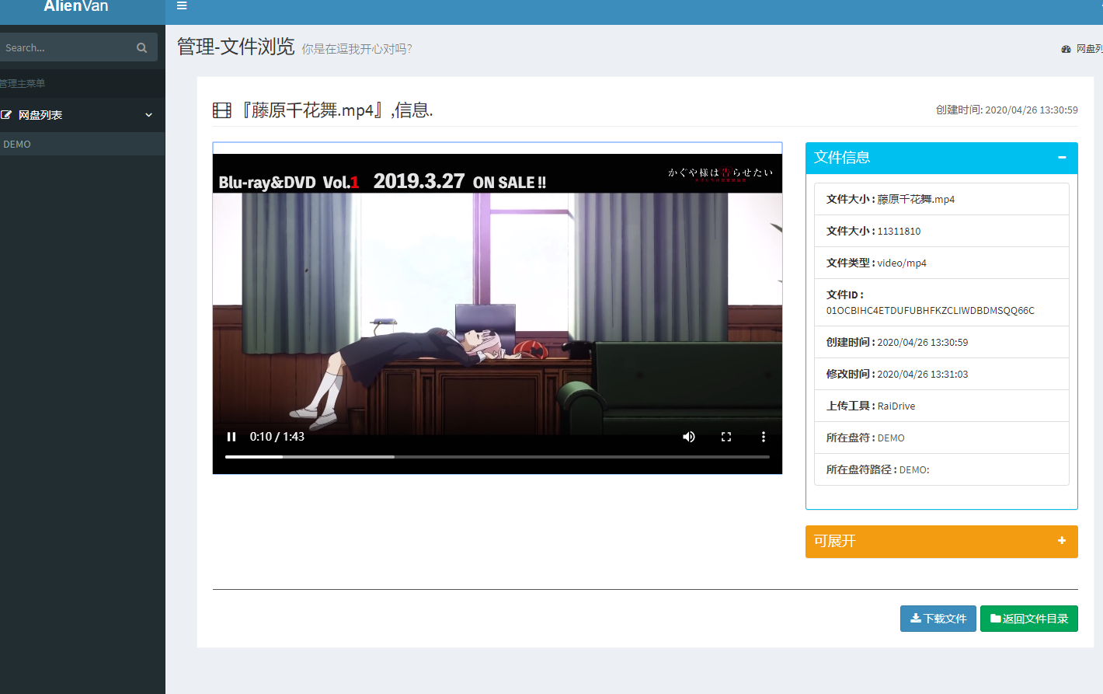Click the 创建时间 row in the file info list

pyautogui.click(x=941, y=342)
